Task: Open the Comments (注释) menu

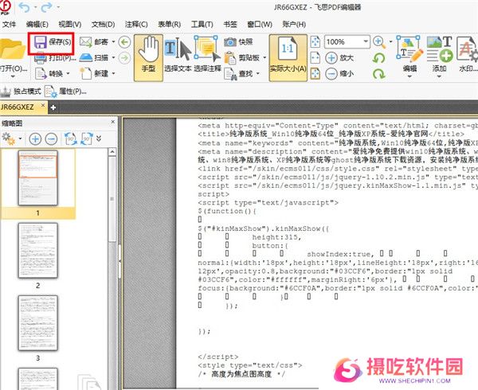Action: 136,24
